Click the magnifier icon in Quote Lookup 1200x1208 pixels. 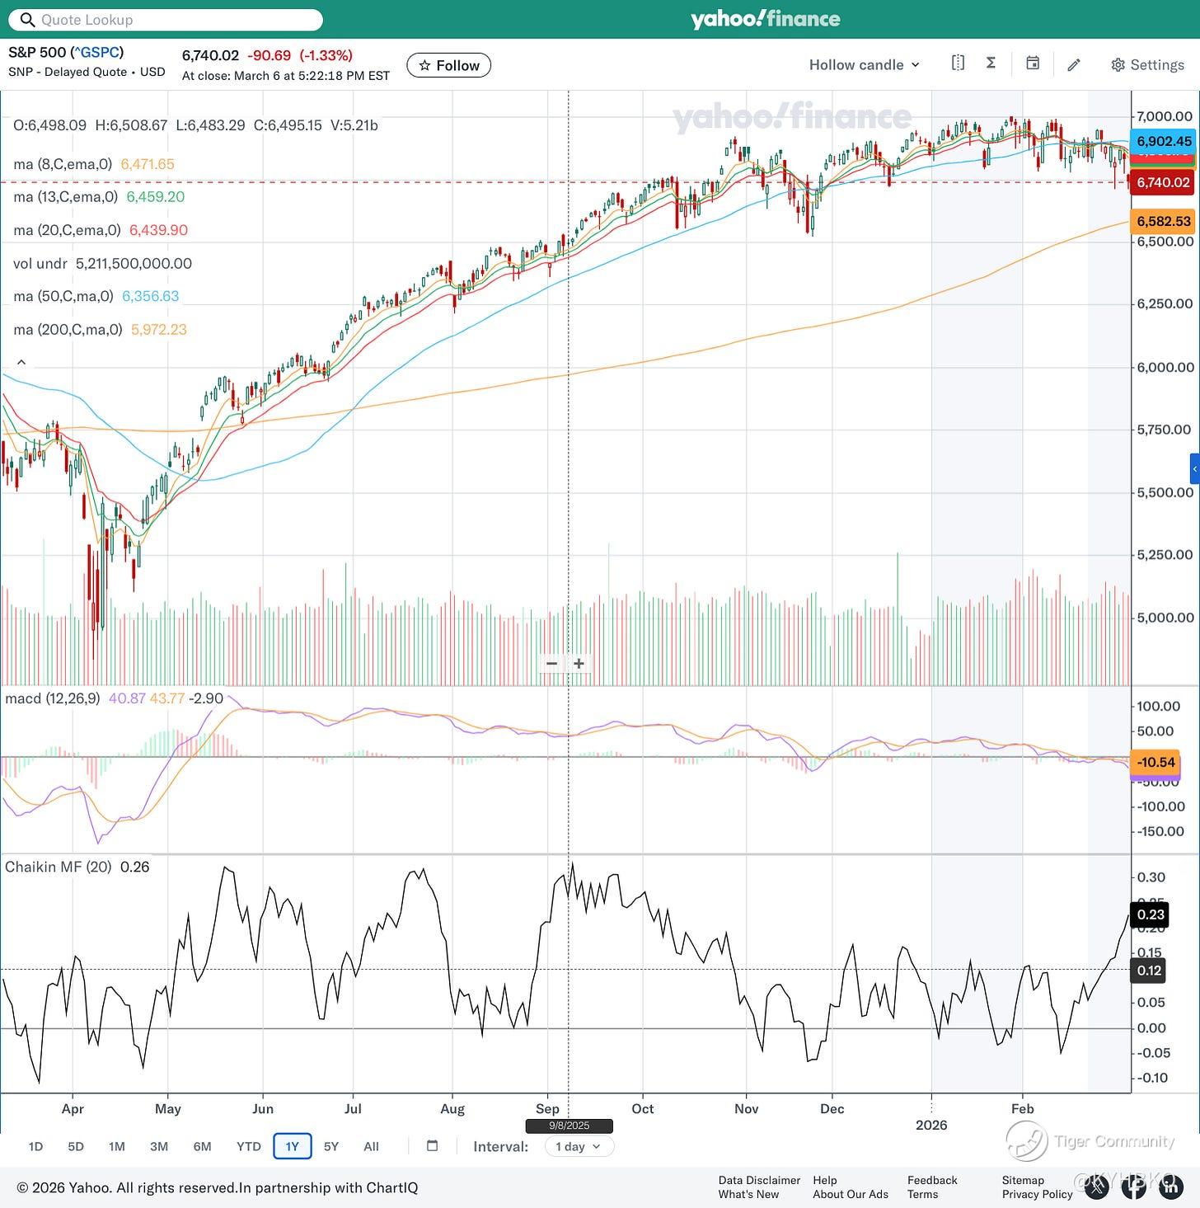[27, 20]
